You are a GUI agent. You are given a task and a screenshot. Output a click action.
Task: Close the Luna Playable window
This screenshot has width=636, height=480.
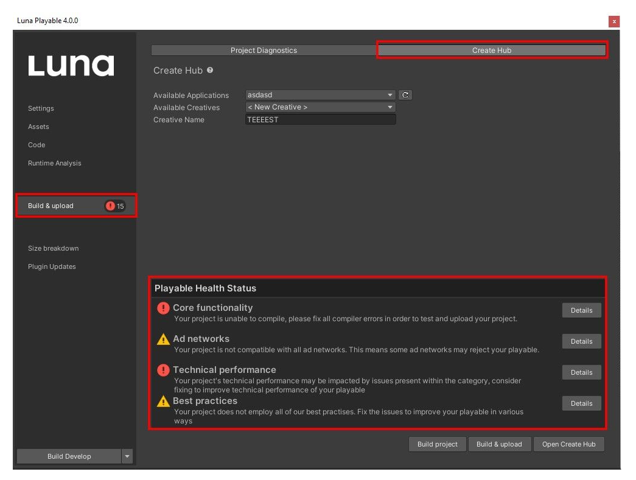[614, 21]
